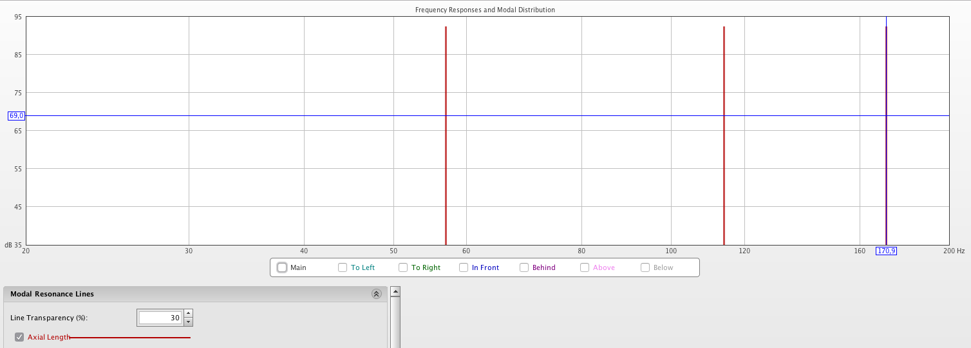
Task: Click the 69,0 dB level label
Action: (16, 116)
